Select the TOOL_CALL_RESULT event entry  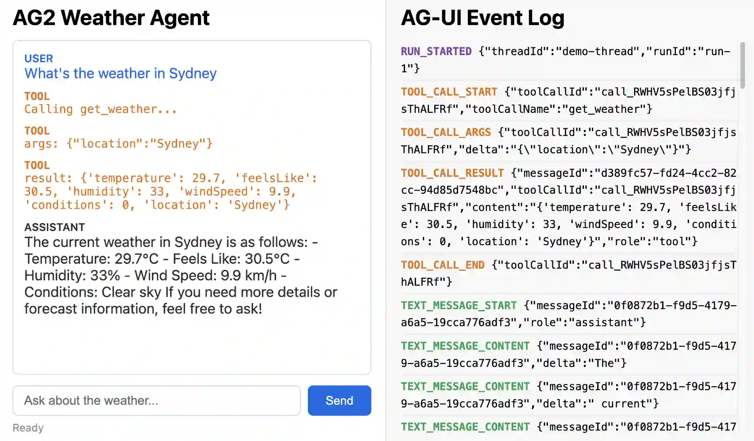(568, 207)
